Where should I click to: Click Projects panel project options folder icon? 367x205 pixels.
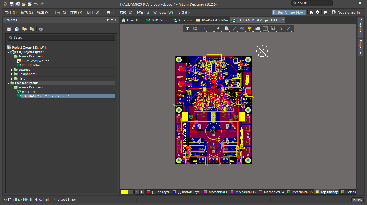32,29
